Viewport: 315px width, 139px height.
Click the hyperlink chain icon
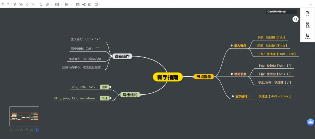[x=48, y=4]
